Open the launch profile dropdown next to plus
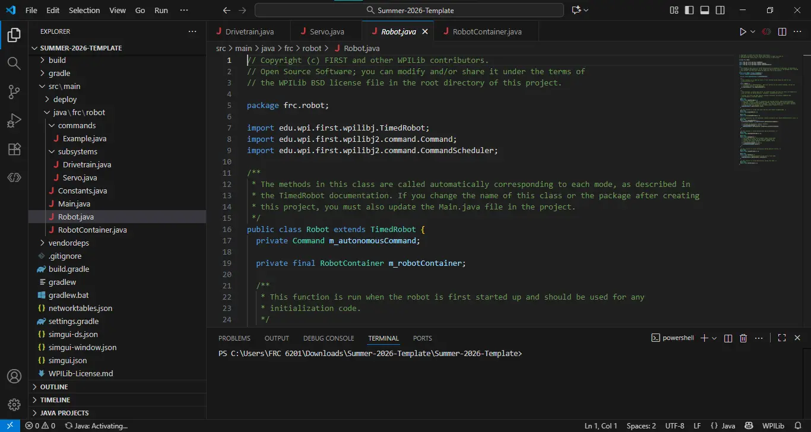The width and height of the screenshot is (811, 432). (714, 338)
